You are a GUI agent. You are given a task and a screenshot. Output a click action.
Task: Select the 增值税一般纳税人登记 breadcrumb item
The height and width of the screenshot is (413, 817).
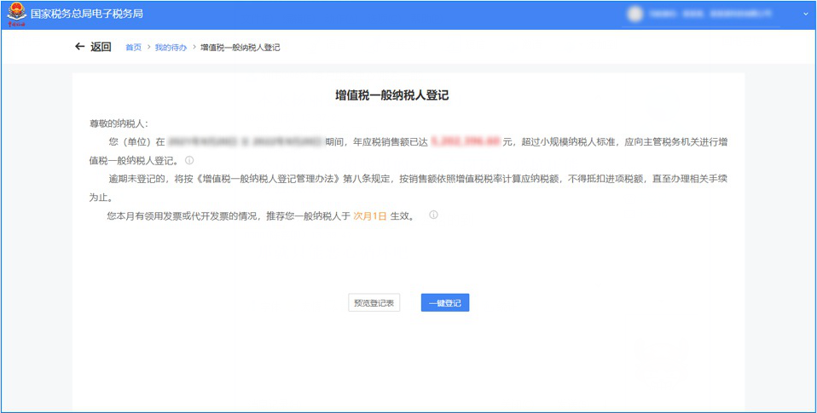[240, 48]
